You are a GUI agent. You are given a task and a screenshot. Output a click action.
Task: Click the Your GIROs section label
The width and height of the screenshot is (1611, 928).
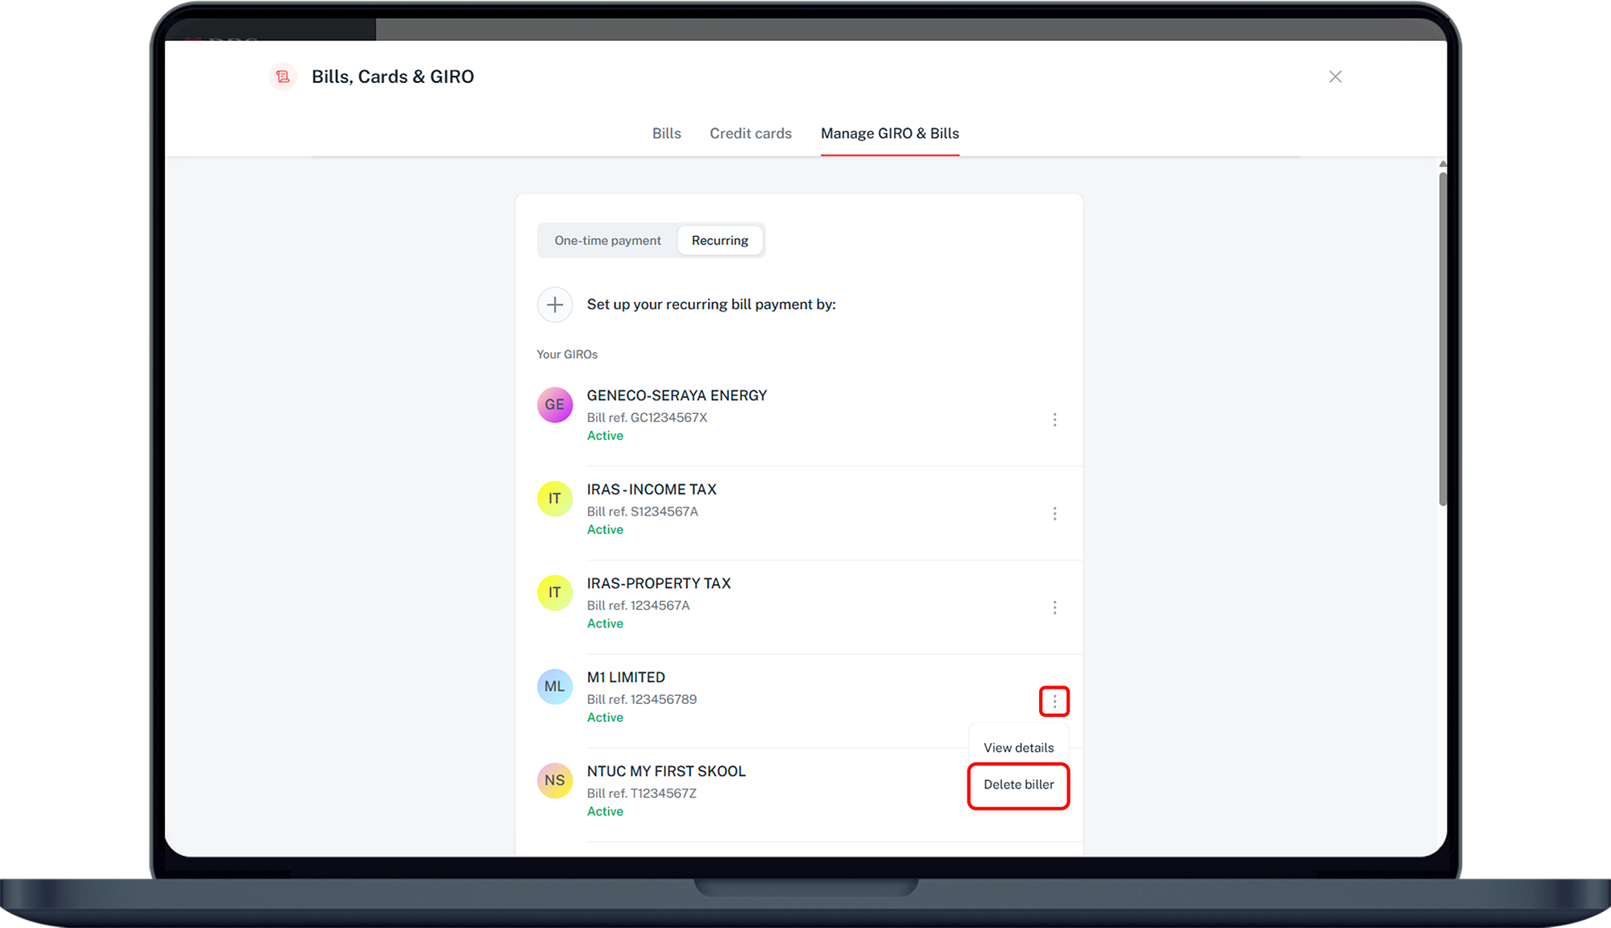tap(567, 354)
